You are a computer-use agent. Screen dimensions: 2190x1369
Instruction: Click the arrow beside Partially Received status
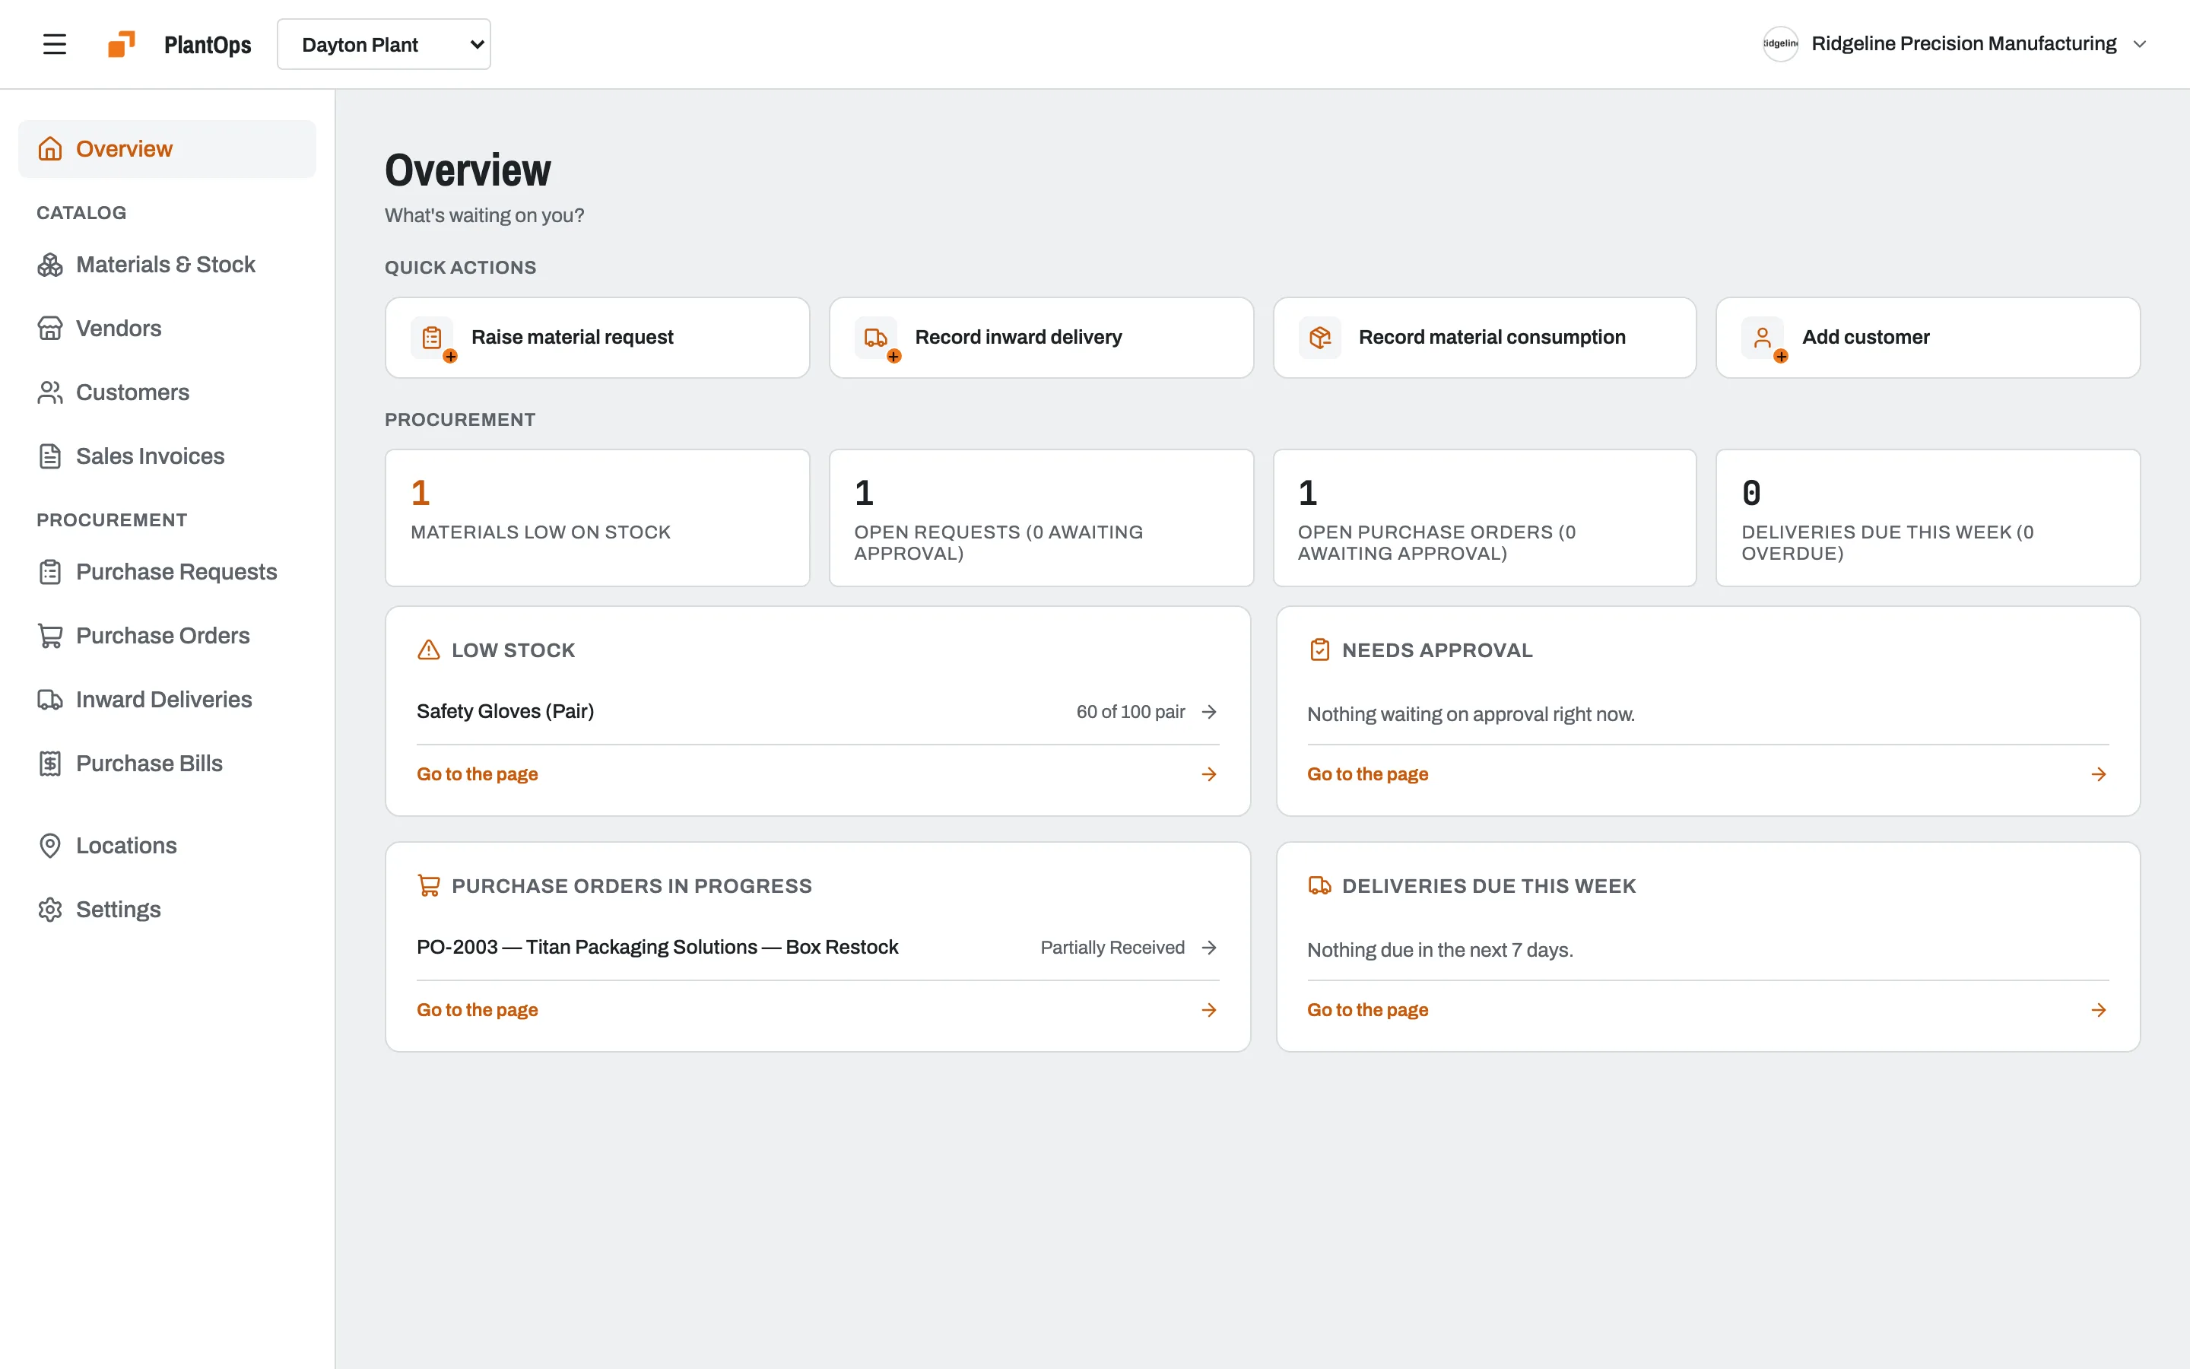[x=1209, y=947]
